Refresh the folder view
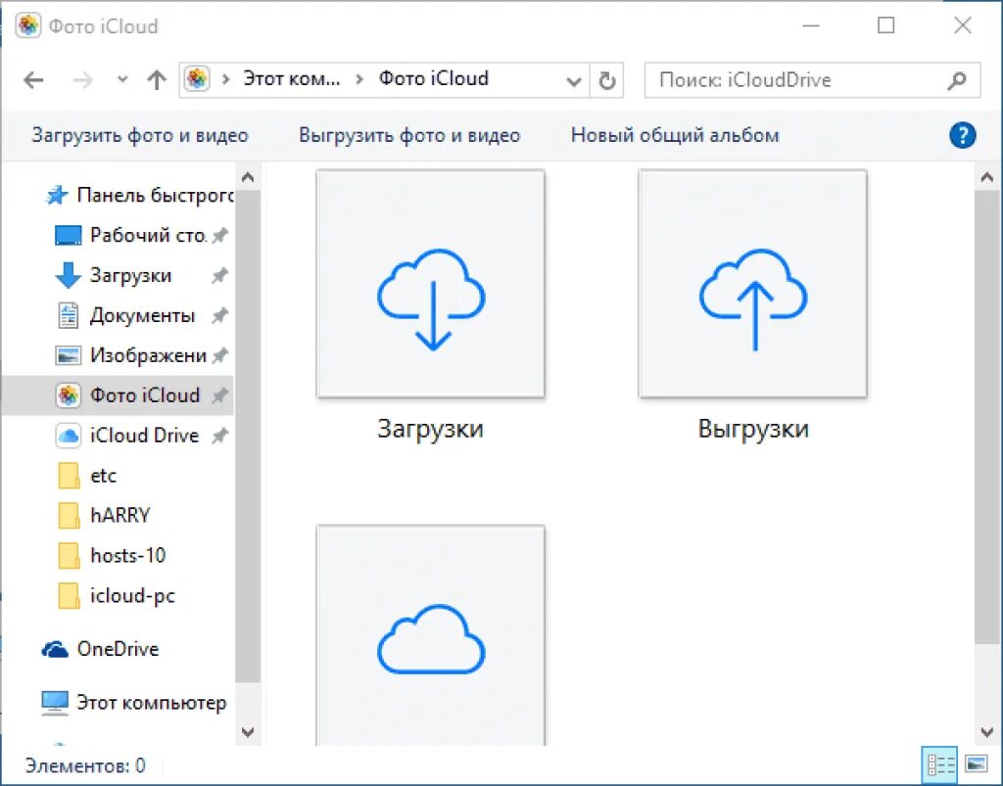1003x786 pixels. 606,80
